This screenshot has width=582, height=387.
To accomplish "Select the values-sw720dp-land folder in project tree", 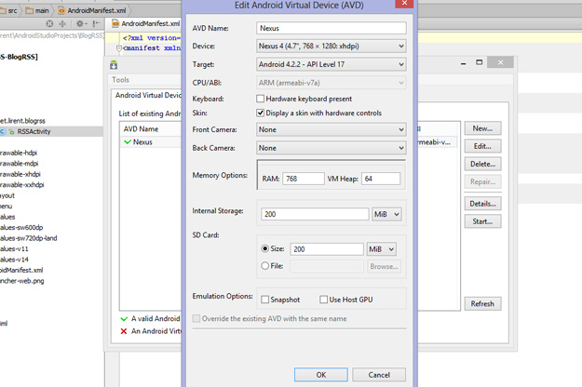I will tap(29, 238).
